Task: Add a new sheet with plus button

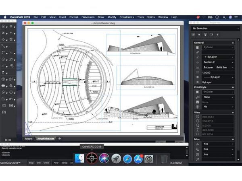Action: pos(60,139)
